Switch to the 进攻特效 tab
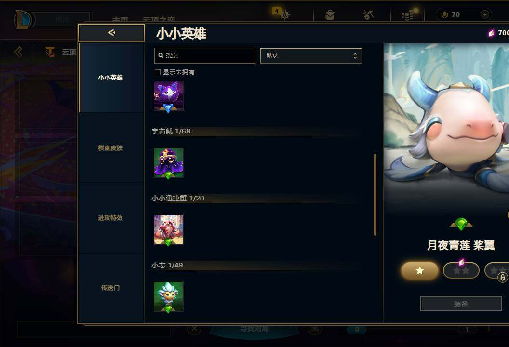 (x=111, y=218)
